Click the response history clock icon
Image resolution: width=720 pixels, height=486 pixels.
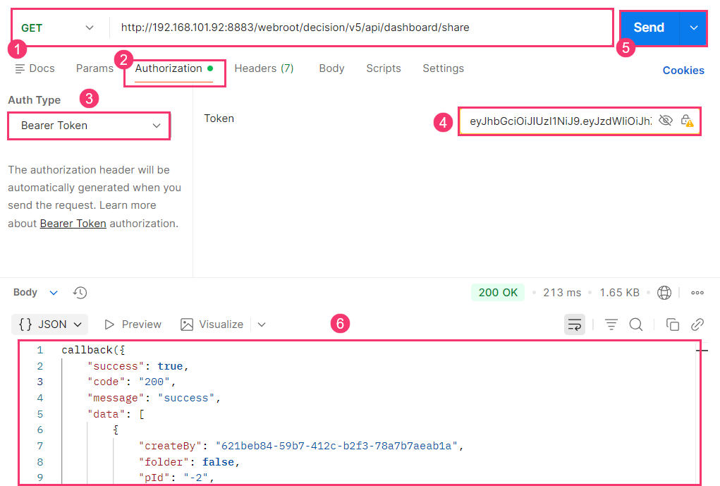coord(80,292)
